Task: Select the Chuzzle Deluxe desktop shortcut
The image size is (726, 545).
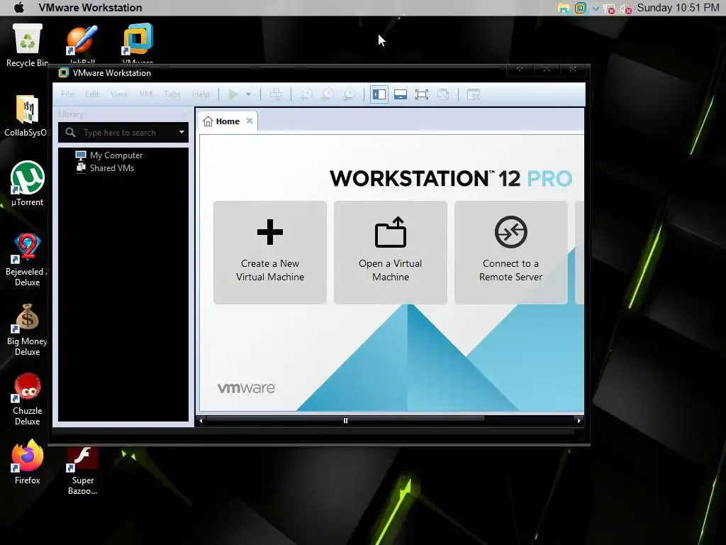Action: point(28,400)
